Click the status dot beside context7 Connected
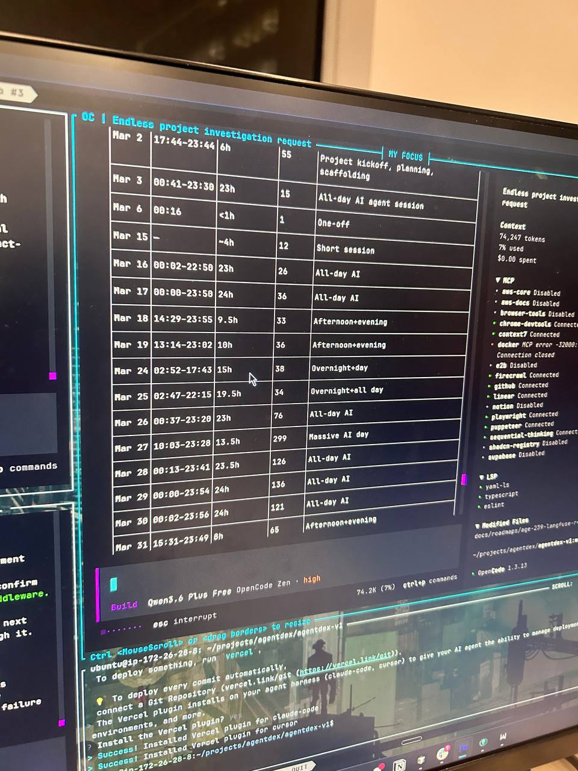The width and height of the screenshot is (578, 771). 494,334
